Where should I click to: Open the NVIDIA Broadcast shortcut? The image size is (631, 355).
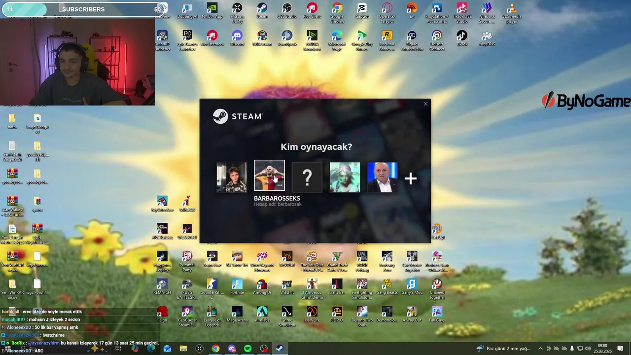(312, 41)
